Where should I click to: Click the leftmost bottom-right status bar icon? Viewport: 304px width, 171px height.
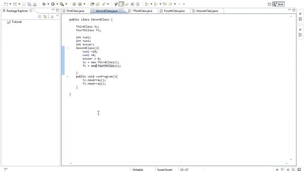[x=277, y=170]
